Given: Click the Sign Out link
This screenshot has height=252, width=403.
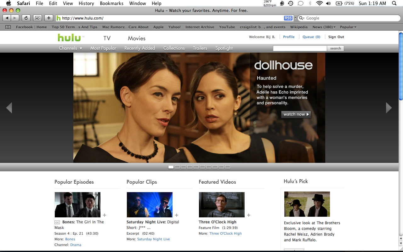Looking at the screenshot, I should pos(336,37).
